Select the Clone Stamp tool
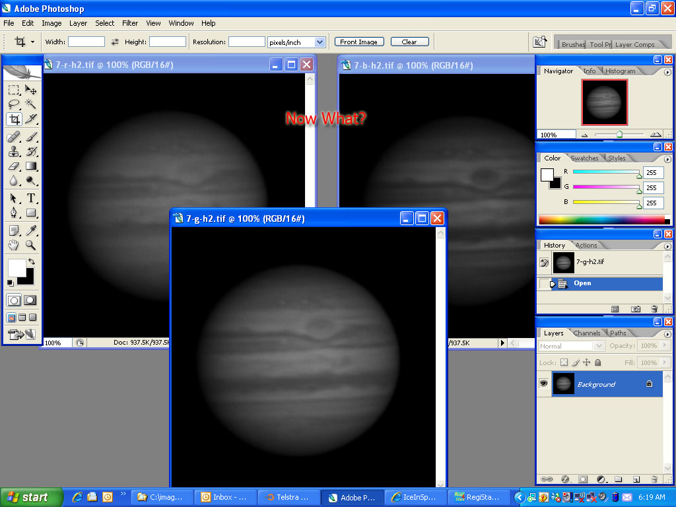 click(x=14, y=151)
